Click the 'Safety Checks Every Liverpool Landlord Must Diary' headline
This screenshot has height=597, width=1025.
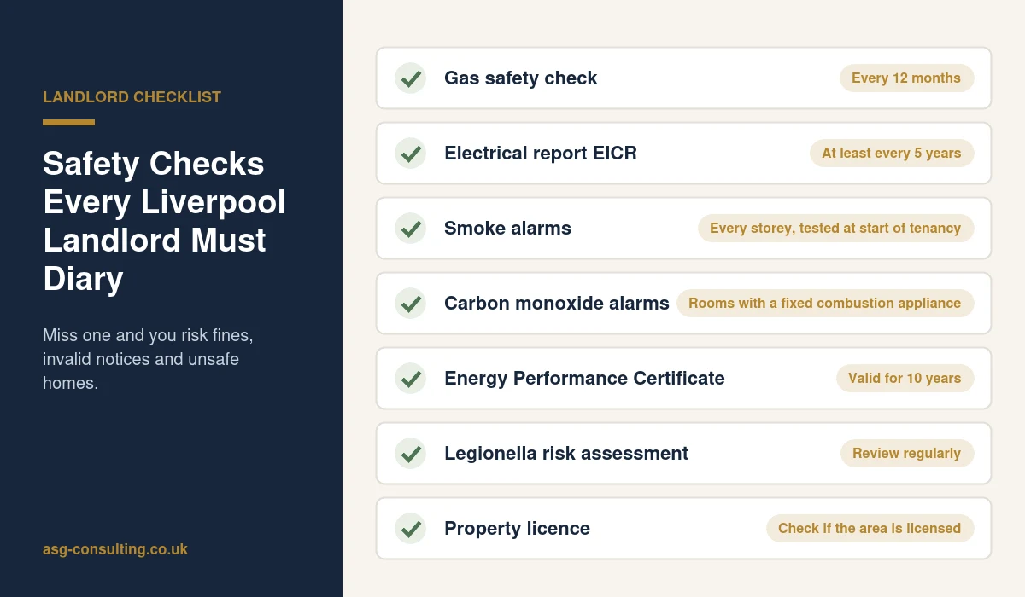point(164,222)
